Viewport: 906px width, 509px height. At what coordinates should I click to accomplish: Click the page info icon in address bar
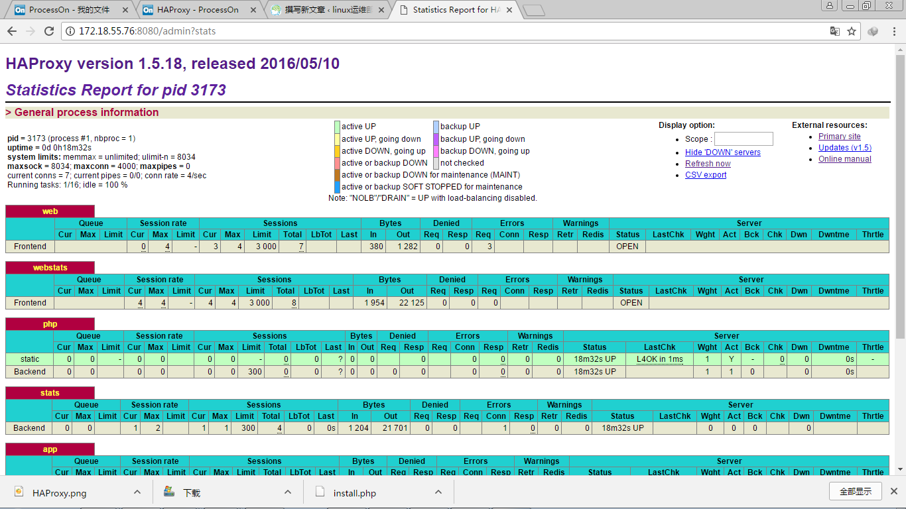tap(70, 31)
